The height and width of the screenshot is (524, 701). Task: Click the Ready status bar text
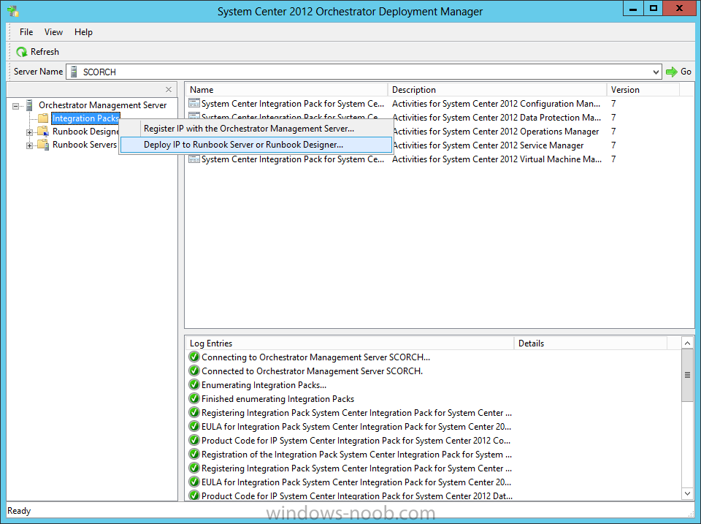(x=19, y=511)
